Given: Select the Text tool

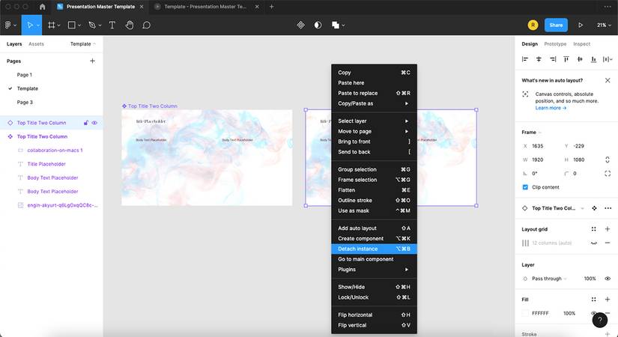Looking at the screenshot, I should tap(112, 25).
